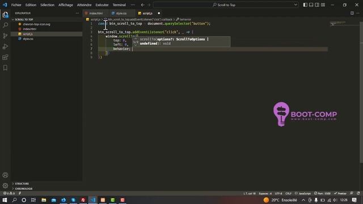Open the Bookmarks view icon
The image size is (363, 204).
pyautogui.click(x=5, y=68)
